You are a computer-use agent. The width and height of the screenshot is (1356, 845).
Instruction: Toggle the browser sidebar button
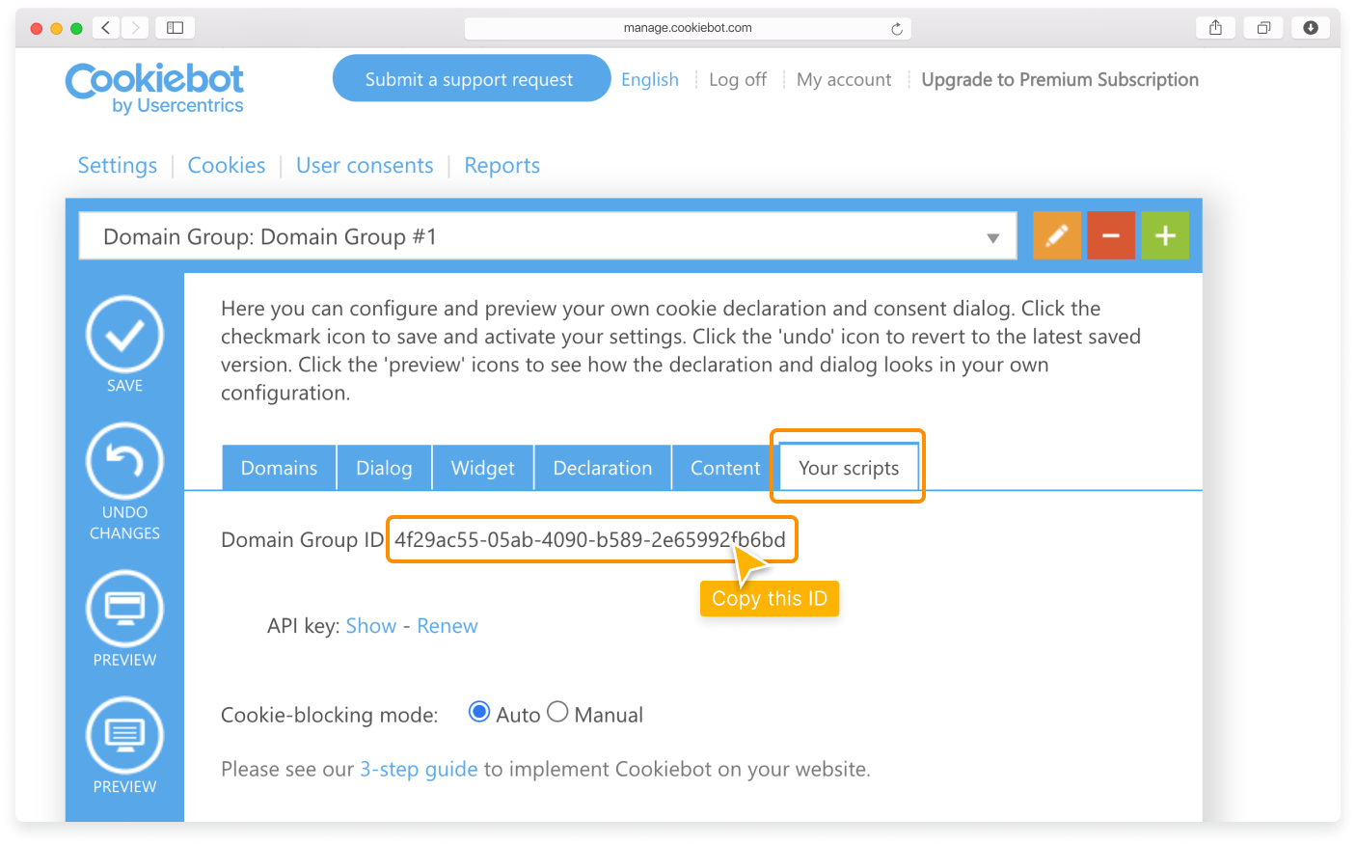coord(175,28)
